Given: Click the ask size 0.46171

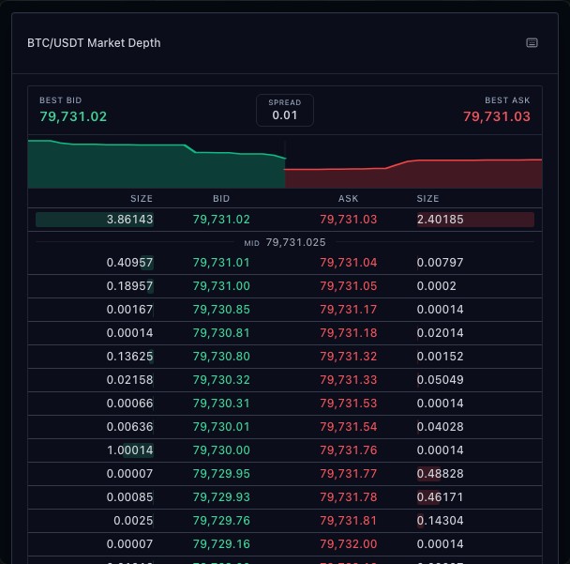Looking at the screenshot, I should pyautogui.click(x=441, y=497).
